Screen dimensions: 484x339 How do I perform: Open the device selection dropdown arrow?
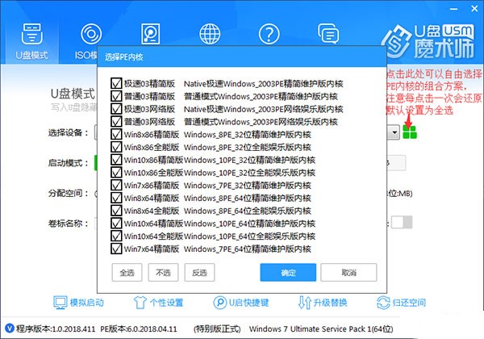click(394, 132)
